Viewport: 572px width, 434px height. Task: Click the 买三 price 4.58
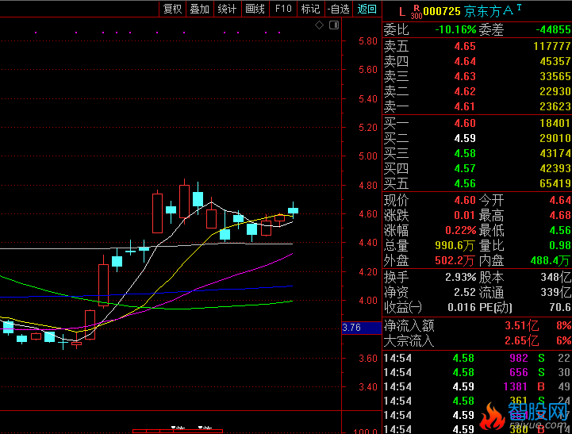[x=465, y=153]
